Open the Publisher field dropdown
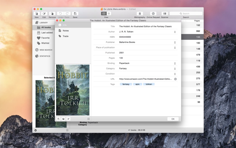The image size is (236, 148). pyautogui.click(x=175, y=42)
